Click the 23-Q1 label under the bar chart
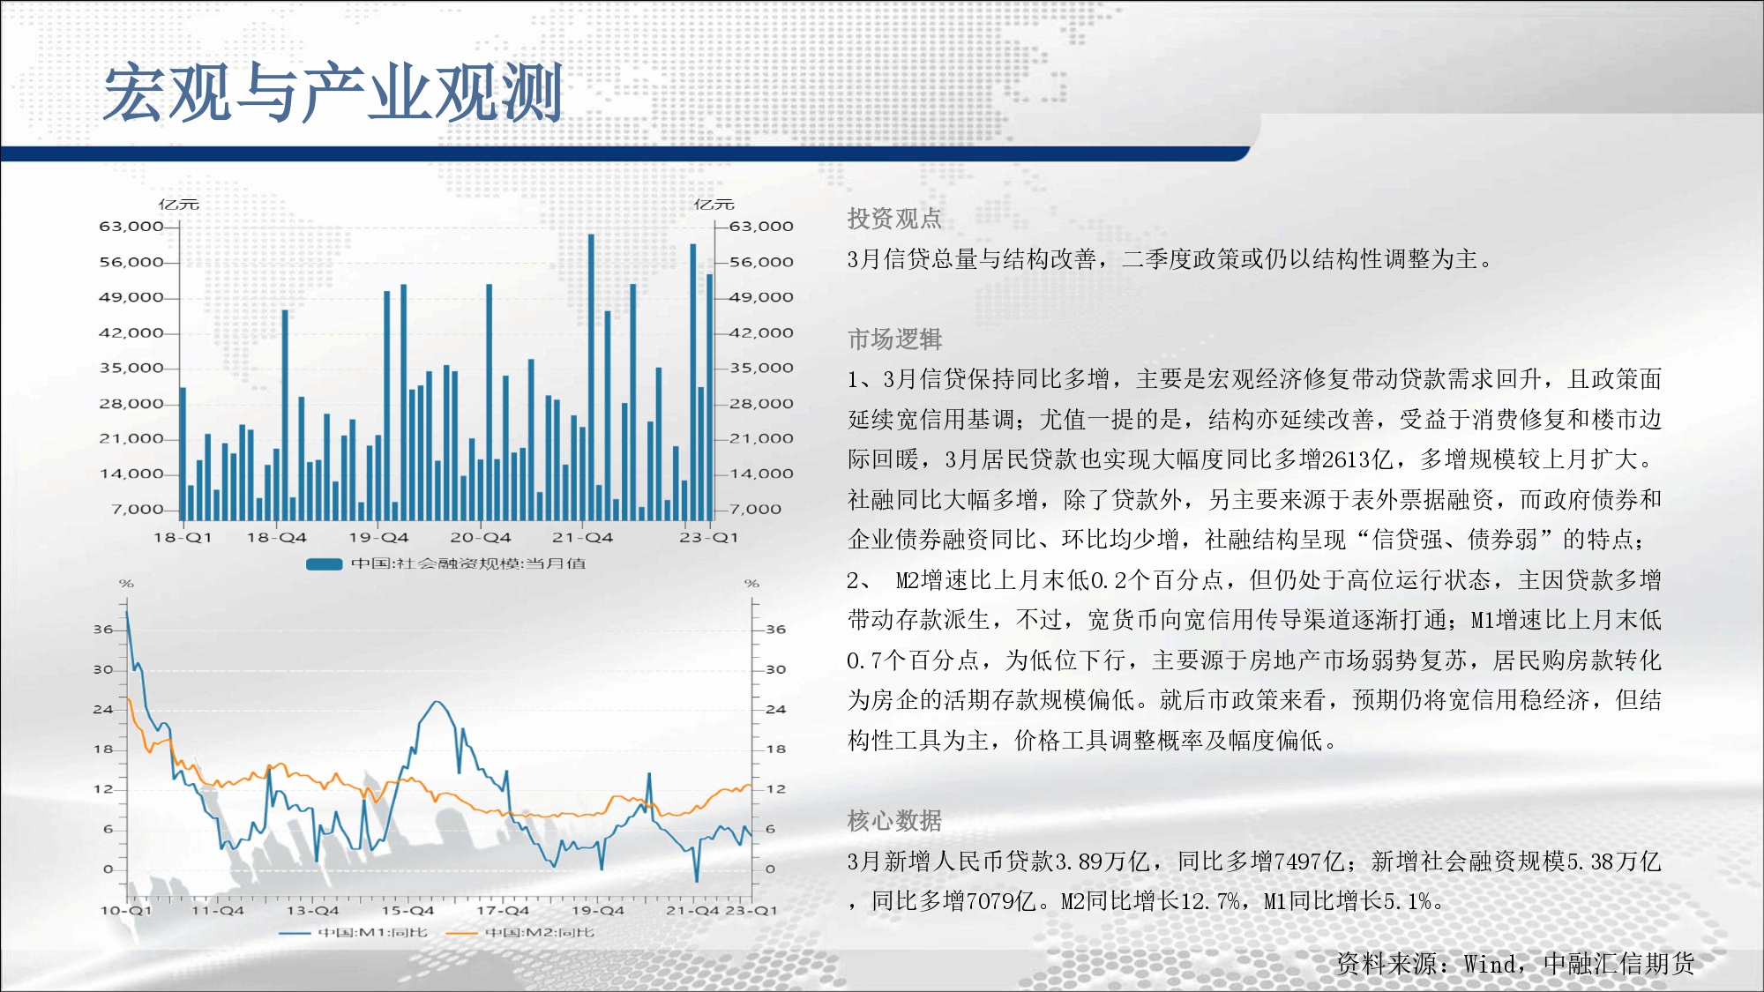Viewport: 1764px width, 992px height. point(708,538)
